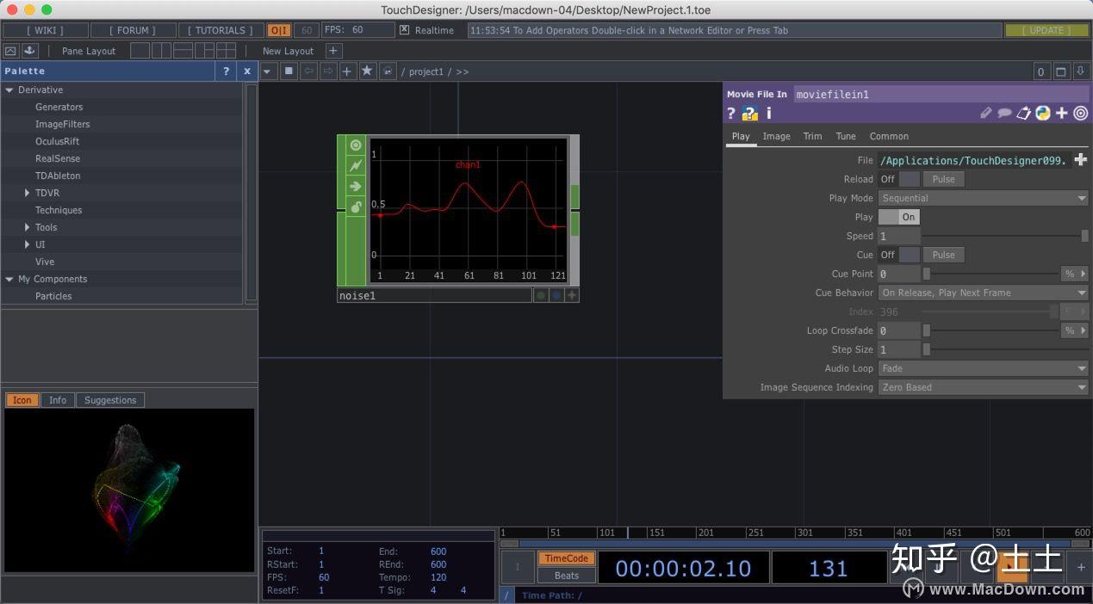Open the FORUM link
Image resolution: width=1093 pixels, height=604 pixels.
click(132, 30)
